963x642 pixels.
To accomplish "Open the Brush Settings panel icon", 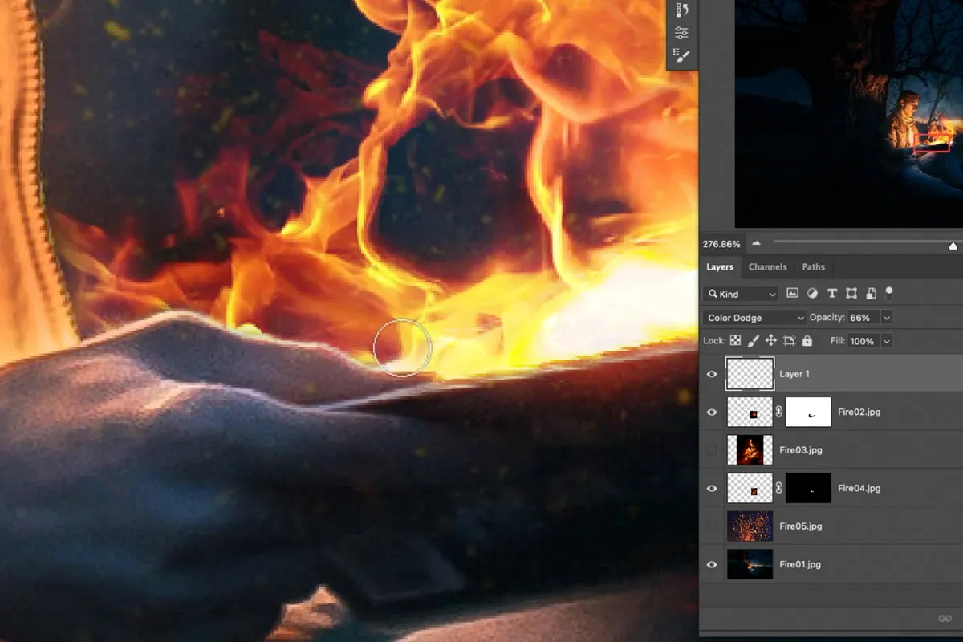I will pyautogui.click(x=681, y=55).
